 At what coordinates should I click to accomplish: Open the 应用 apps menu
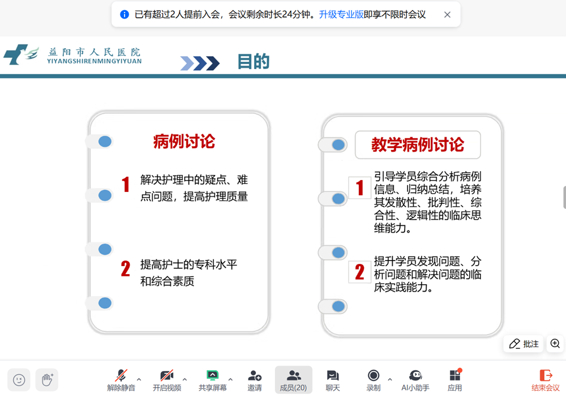tap(454, 379)
